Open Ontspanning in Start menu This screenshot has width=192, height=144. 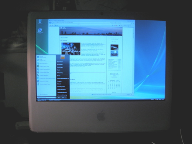(60, 73)
